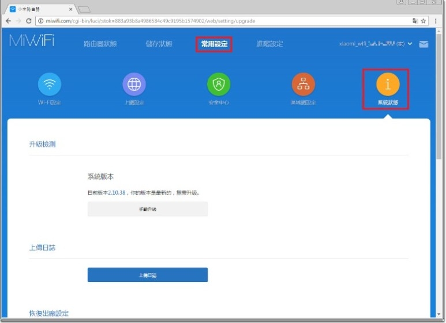Click the browser address bar URL

pyautogui.click(x=173, y=21)
